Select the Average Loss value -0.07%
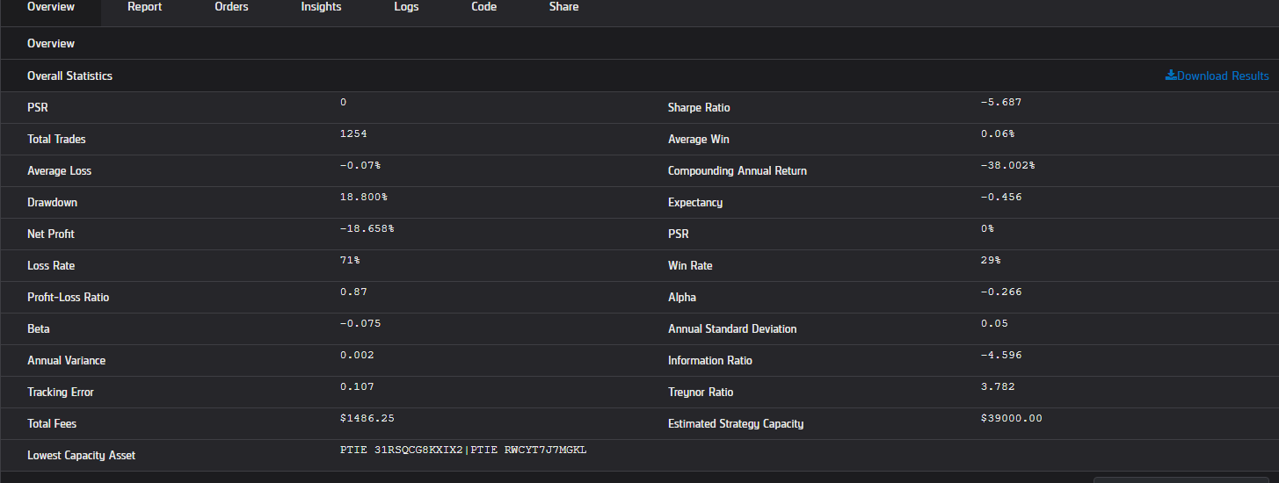 [360, 165]
